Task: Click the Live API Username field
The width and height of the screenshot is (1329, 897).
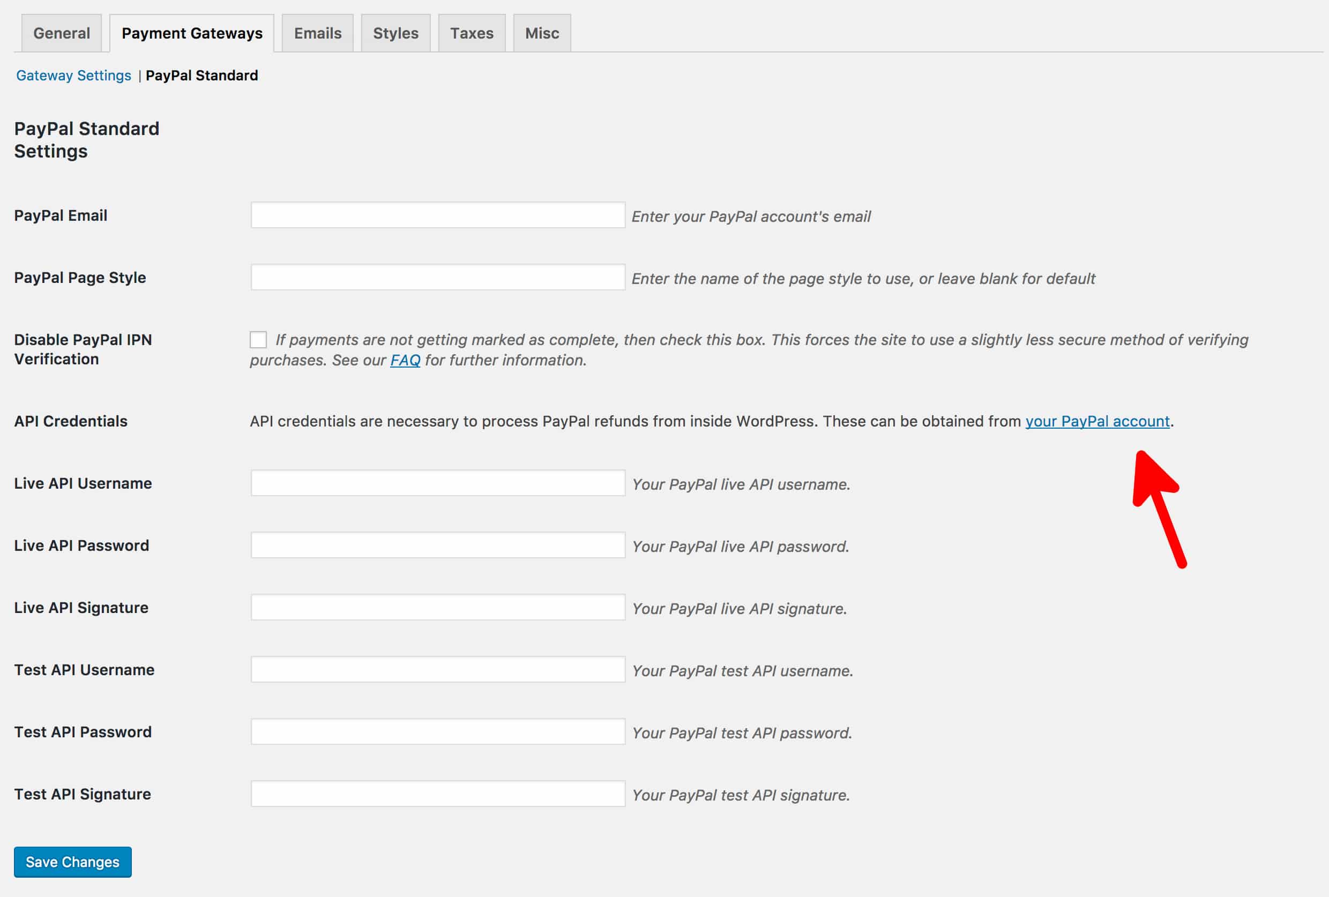Action: pyautogui.click(x=438, y=483)
